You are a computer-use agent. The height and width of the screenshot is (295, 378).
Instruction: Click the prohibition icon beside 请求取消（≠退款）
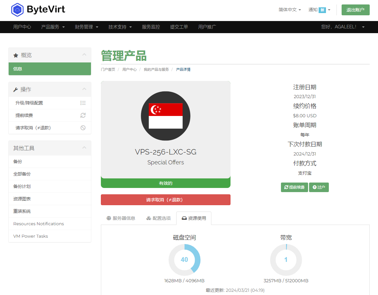83,128
